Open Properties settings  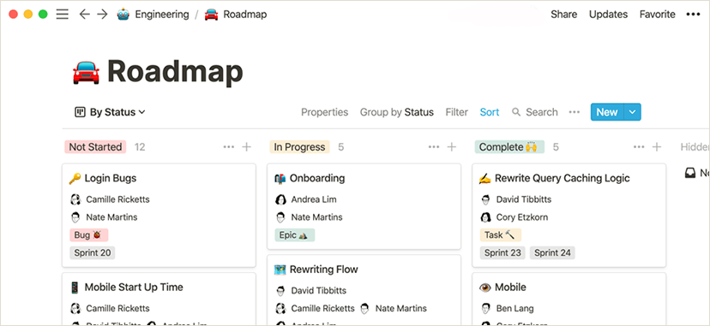point(325,112)
